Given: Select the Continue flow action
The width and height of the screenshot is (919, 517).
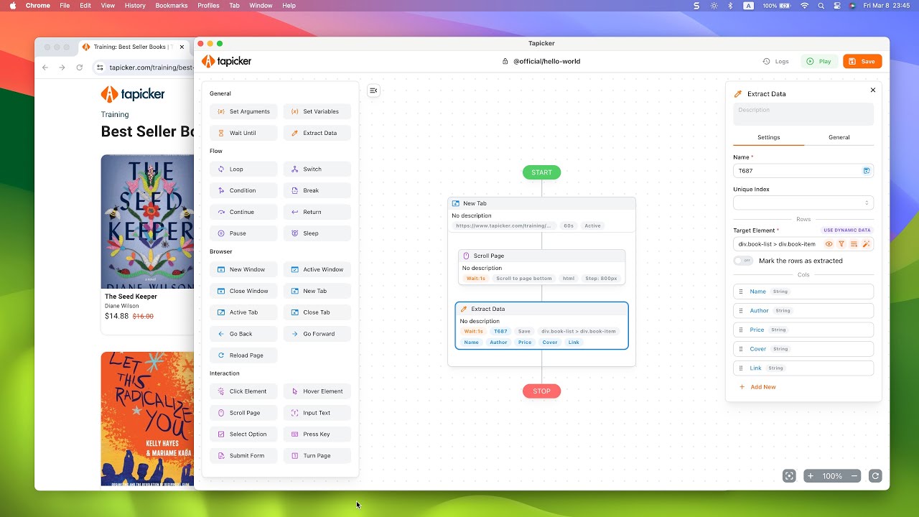Looking at the screenshot, I should point(243,212).
